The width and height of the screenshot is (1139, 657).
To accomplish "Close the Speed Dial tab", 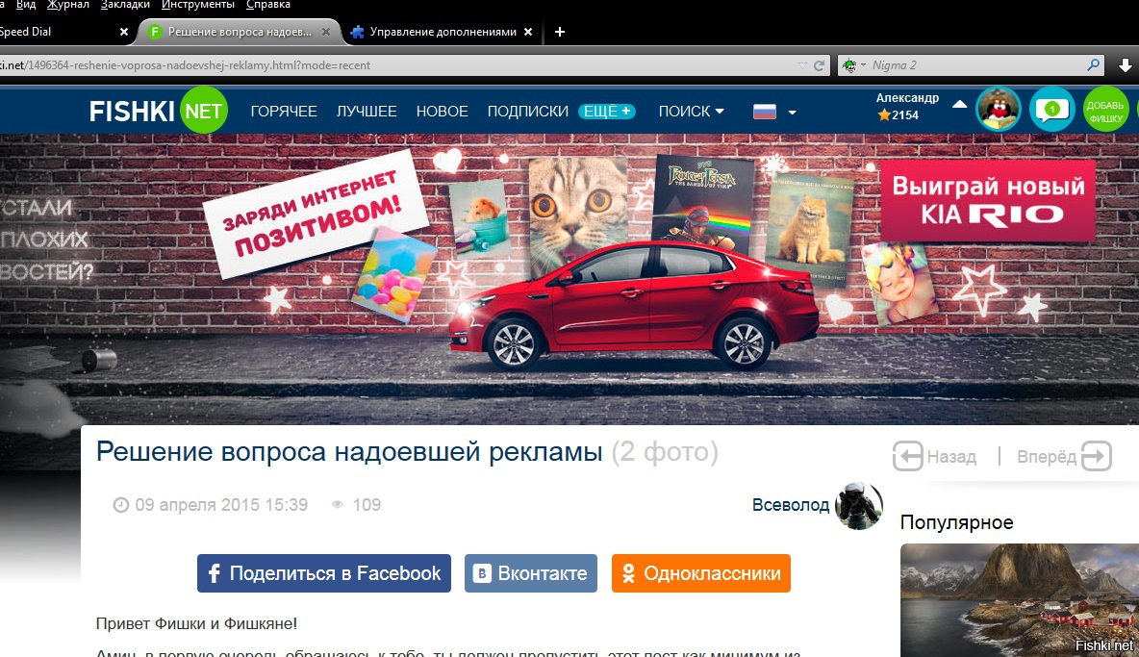I will 123,32.
